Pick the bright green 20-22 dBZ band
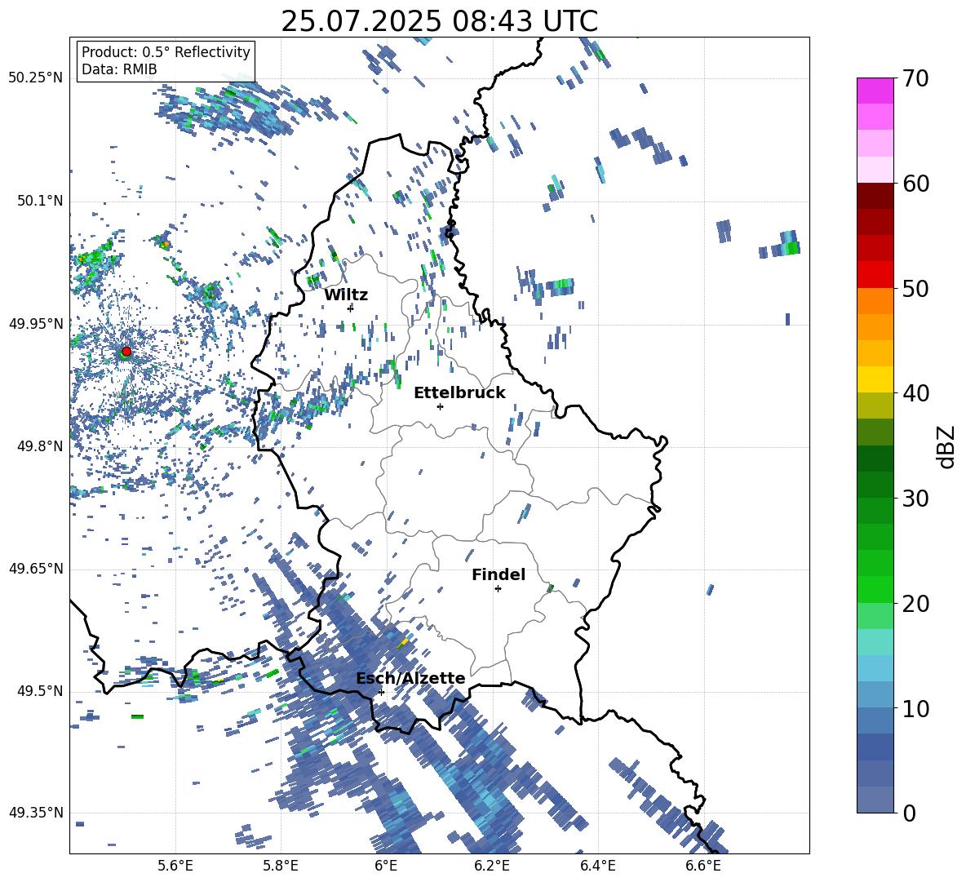Screen dimensions: 966x882 pos(875,589)
